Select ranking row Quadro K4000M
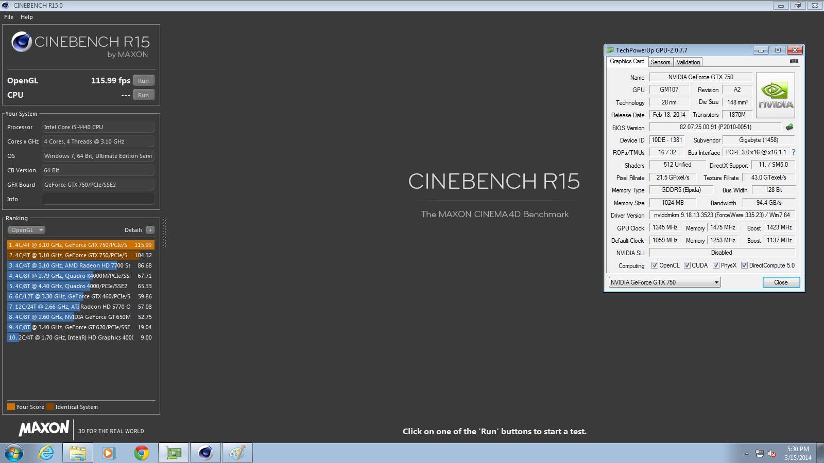This screenshot has height=463, width=824. (x=81, y=276)
